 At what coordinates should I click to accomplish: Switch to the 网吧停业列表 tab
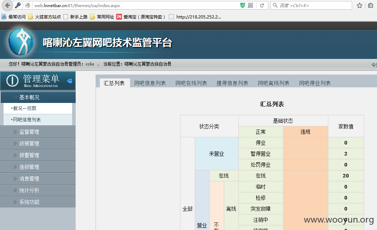315,83
